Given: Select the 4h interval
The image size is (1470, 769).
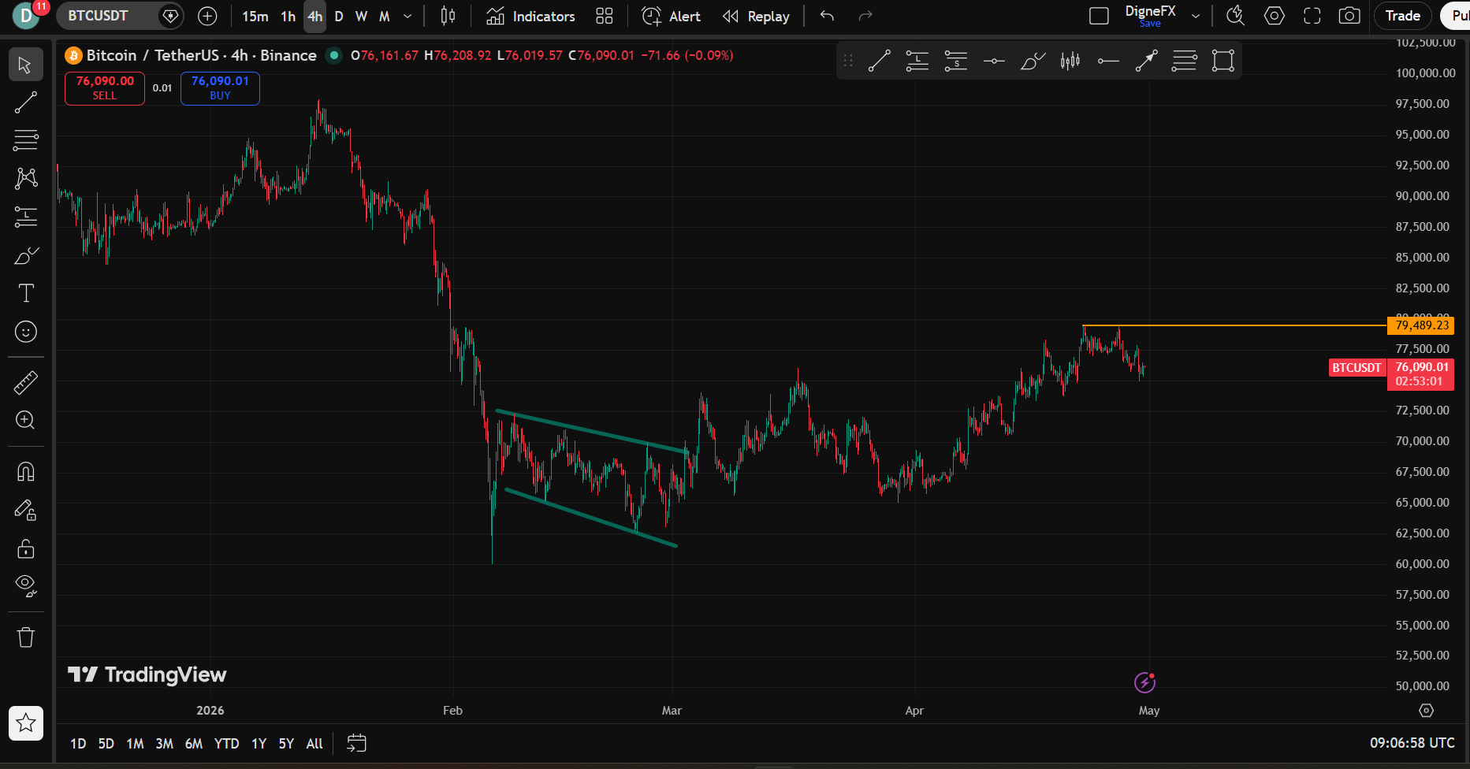Looking at the screenshot, I should 314,17.
